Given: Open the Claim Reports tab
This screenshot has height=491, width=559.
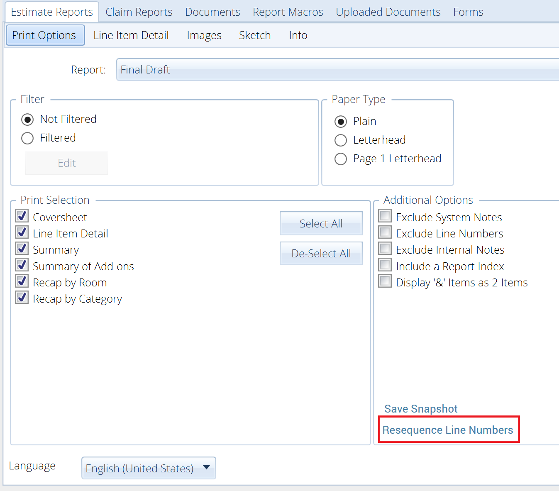Looking at the screenshot, I should (139, 12).
